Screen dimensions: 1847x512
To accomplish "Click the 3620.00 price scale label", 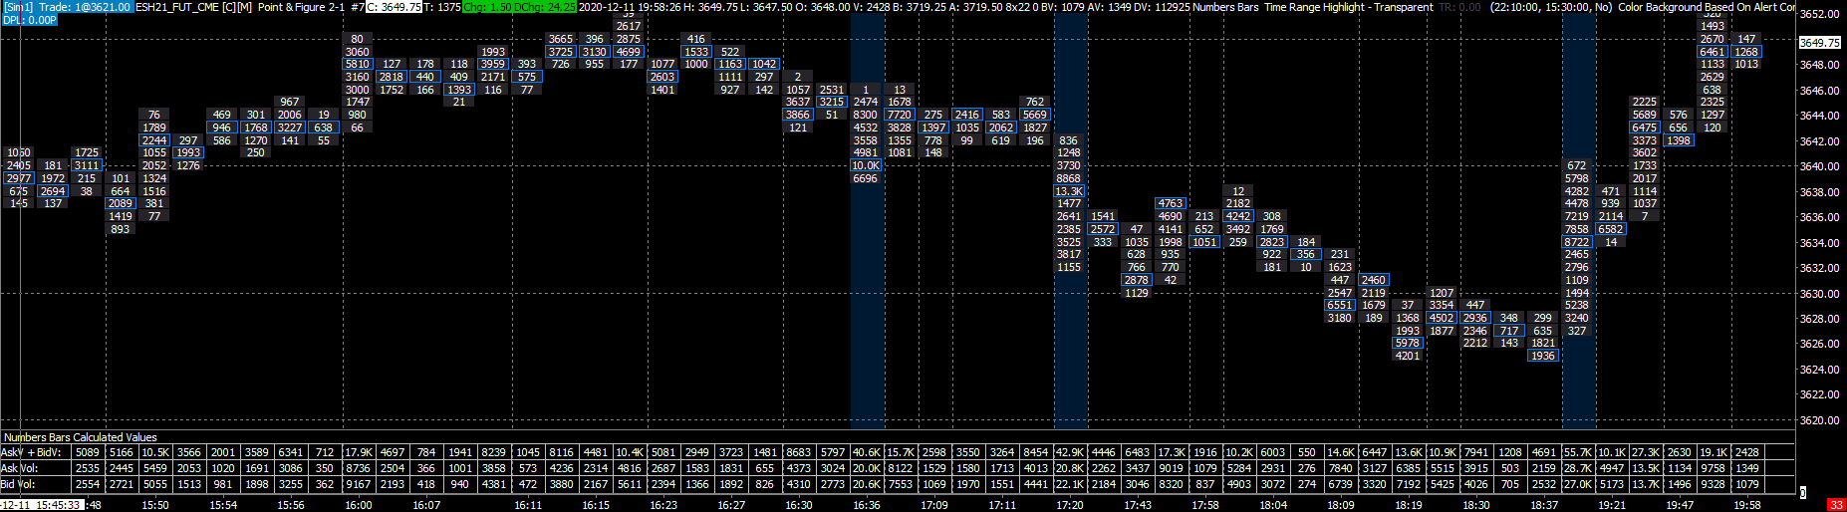I will [x=1820, y=420].
